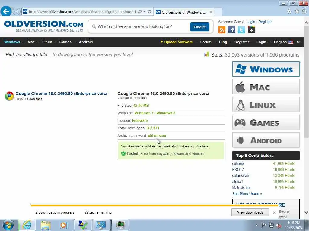Open the browser Tools gear icon
The width and height of the screenshot is (309, 231).
pyautogui.click(x=304, y=11)
